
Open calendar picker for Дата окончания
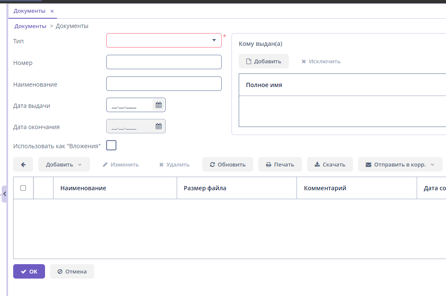(158, 126)
